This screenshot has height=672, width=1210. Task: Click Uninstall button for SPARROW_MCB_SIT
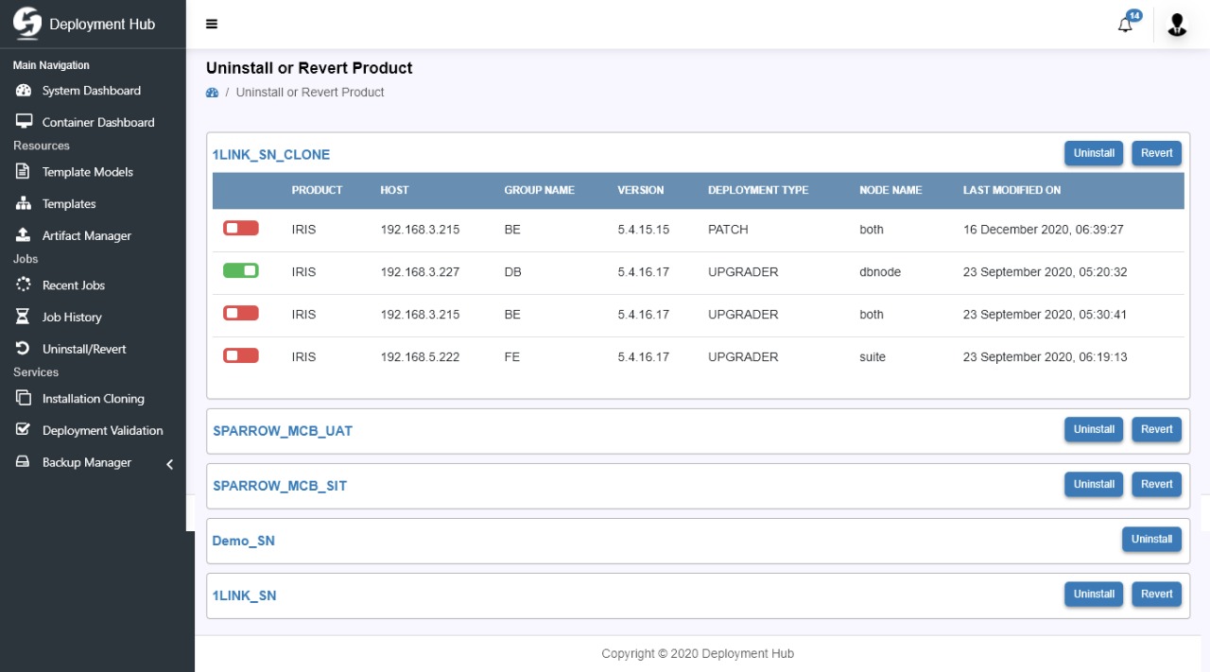tap(1094, 484)
